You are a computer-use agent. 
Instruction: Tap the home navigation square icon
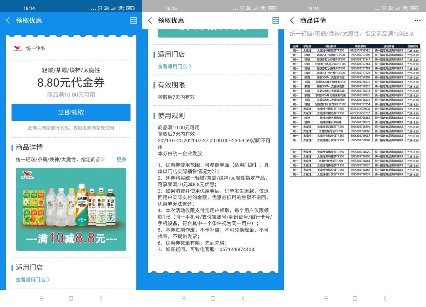tap(71, 298)
